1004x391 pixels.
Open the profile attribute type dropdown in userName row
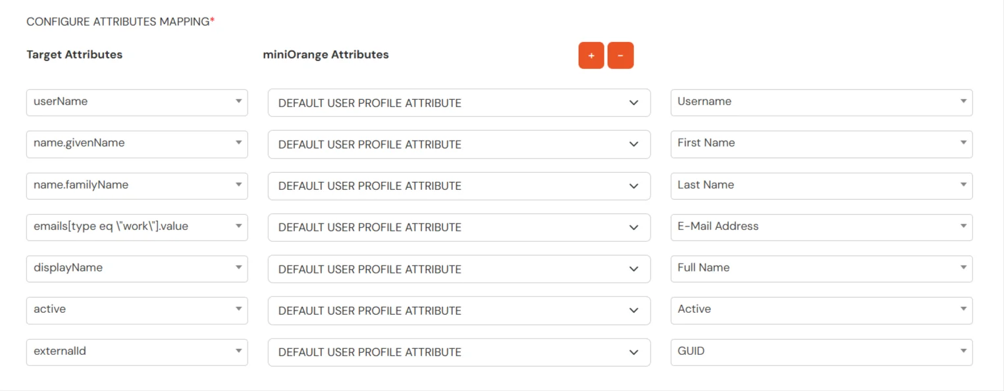[459, 103]
